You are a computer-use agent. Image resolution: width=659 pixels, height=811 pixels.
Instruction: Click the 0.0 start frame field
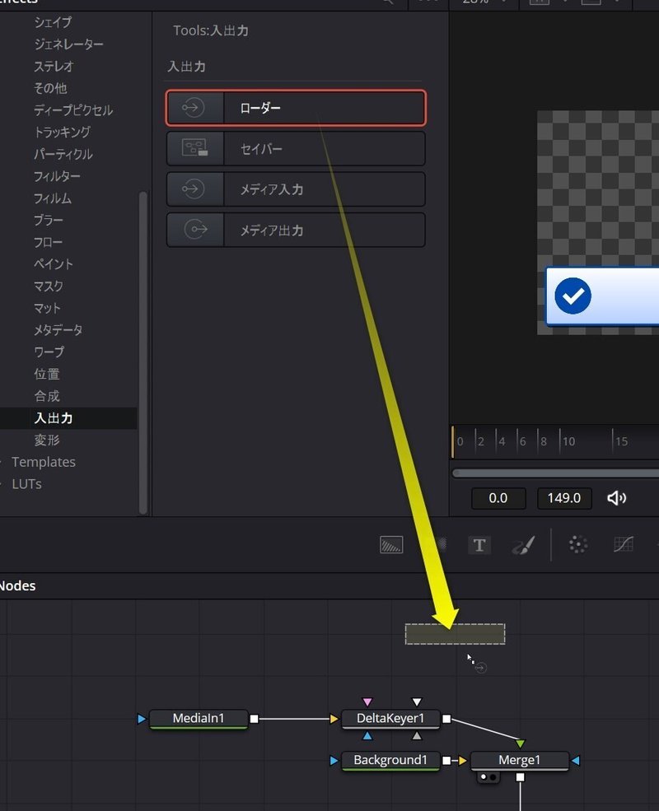click(498, 498)
